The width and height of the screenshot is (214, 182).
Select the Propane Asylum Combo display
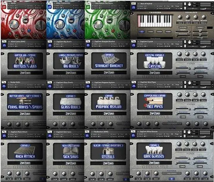point(109,102)
